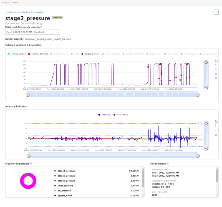Screen dimensions: 222x207
Task: Click info icon beside Configuration heading
Action: (168, 164)
